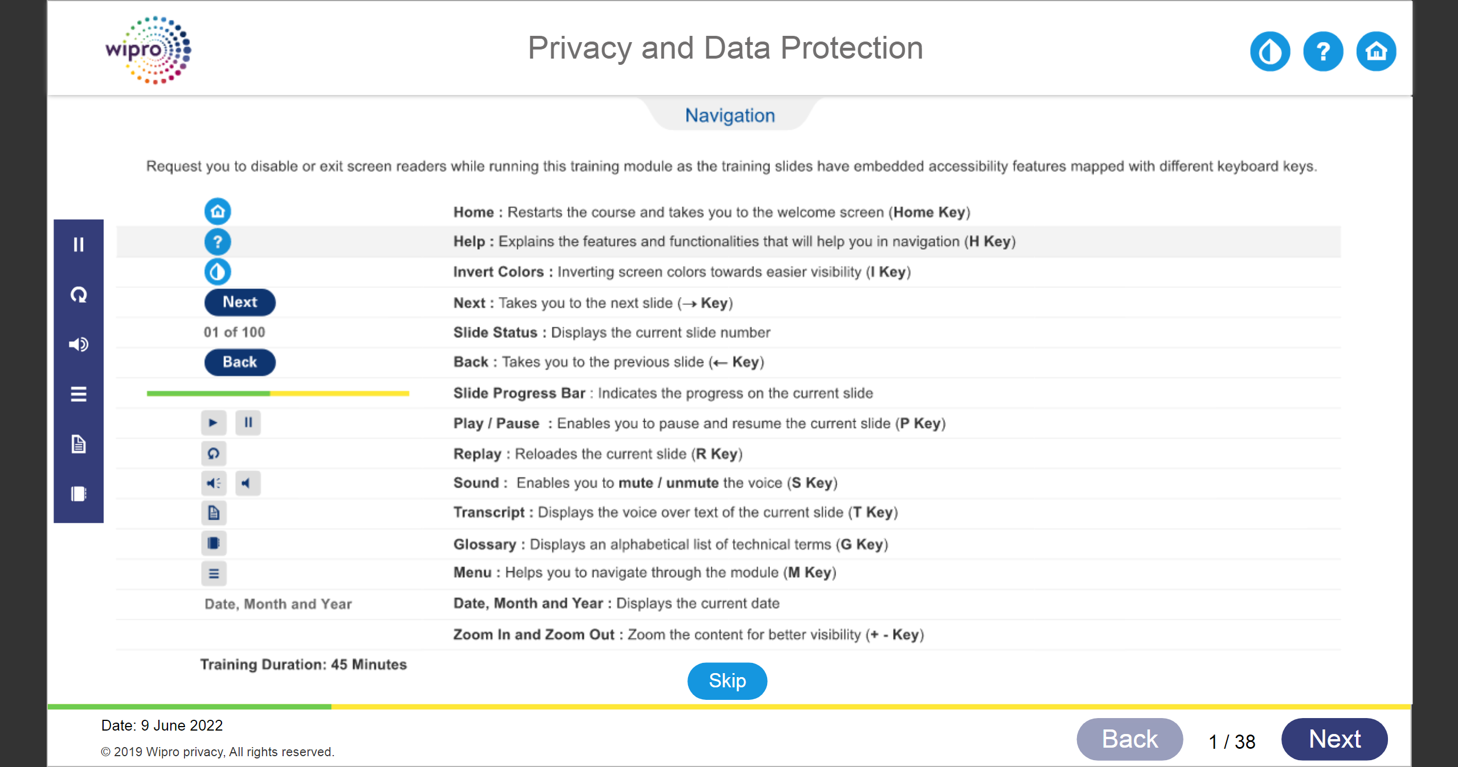Open Help via question mark icon

pyautogui.click(x=1323, y=52)
